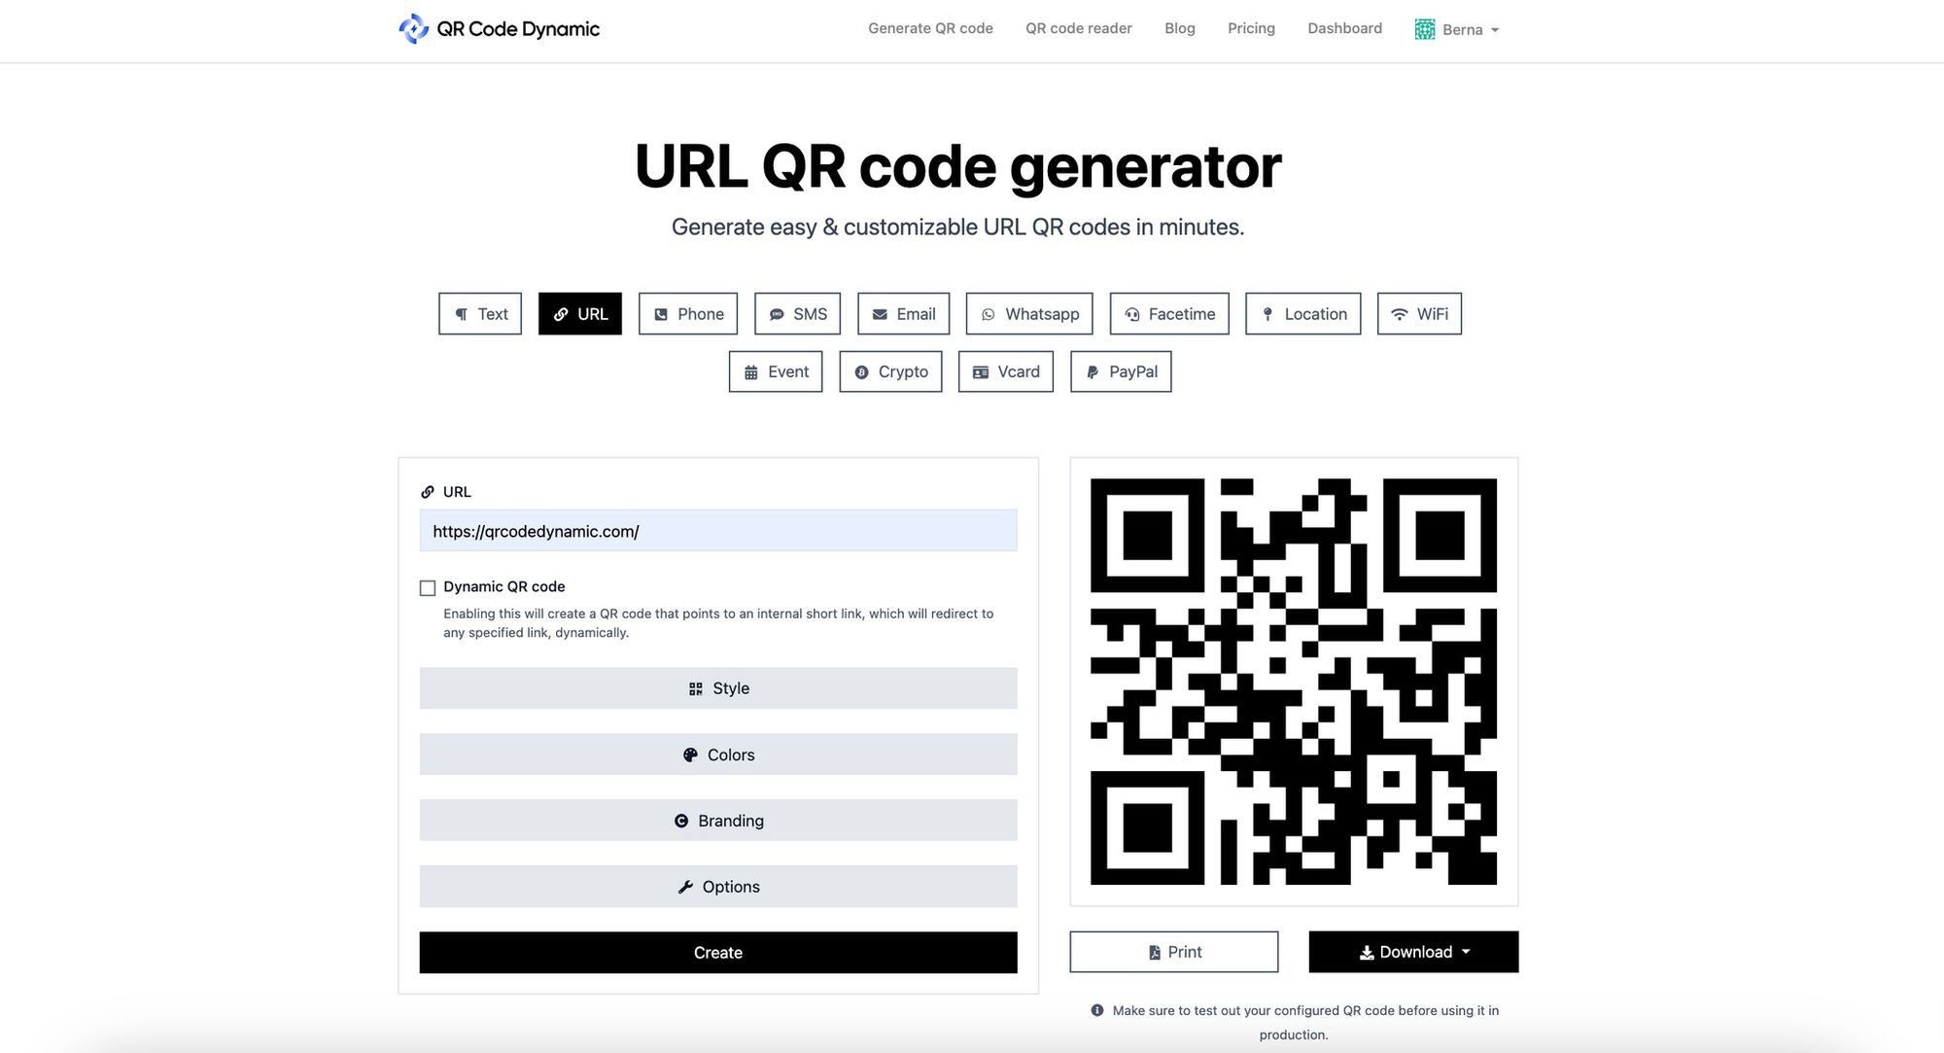Pick the Location QR type
This screenshot has height=1053, width=1944.
coord(1303,314)
